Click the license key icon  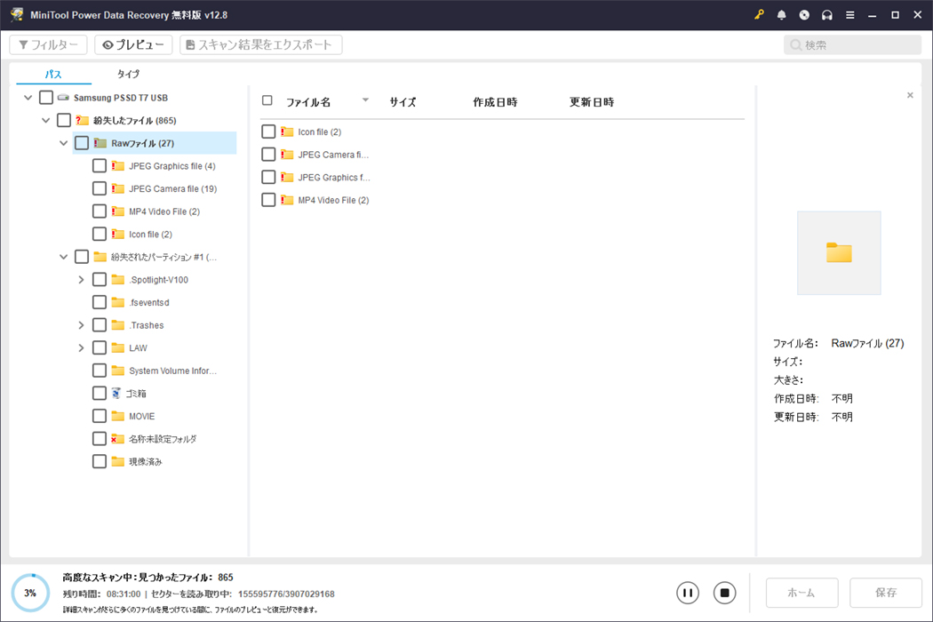tap(758, 15)
